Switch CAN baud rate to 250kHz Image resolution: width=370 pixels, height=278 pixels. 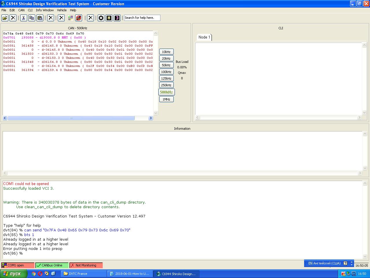coord(166,85)
